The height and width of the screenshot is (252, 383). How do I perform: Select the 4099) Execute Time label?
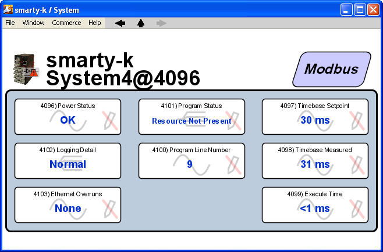click(315, 194)
